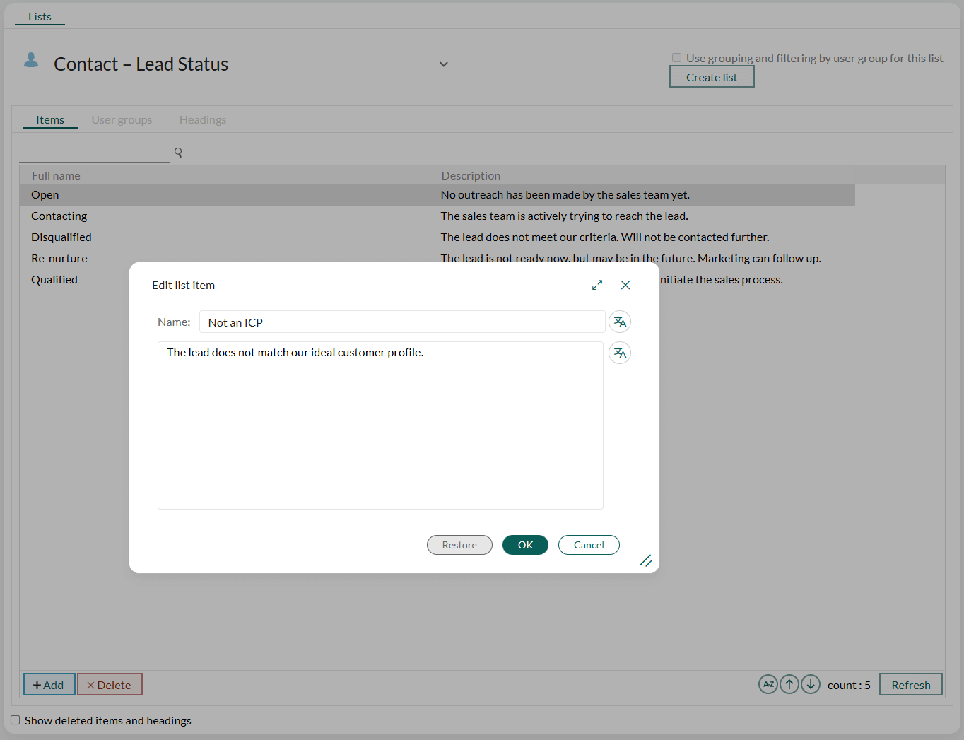Screen dimensions: 964x740
Task: Click the user profile icon near the list title
Action: (x=31, y=61)
